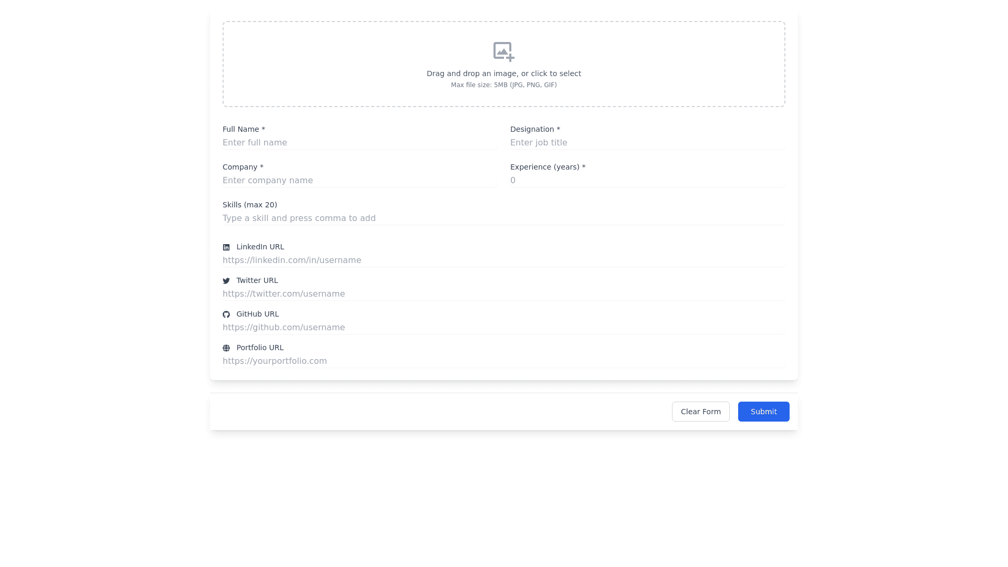
Task: Focus the Portfolio URL field
Action: coord(503,361)
